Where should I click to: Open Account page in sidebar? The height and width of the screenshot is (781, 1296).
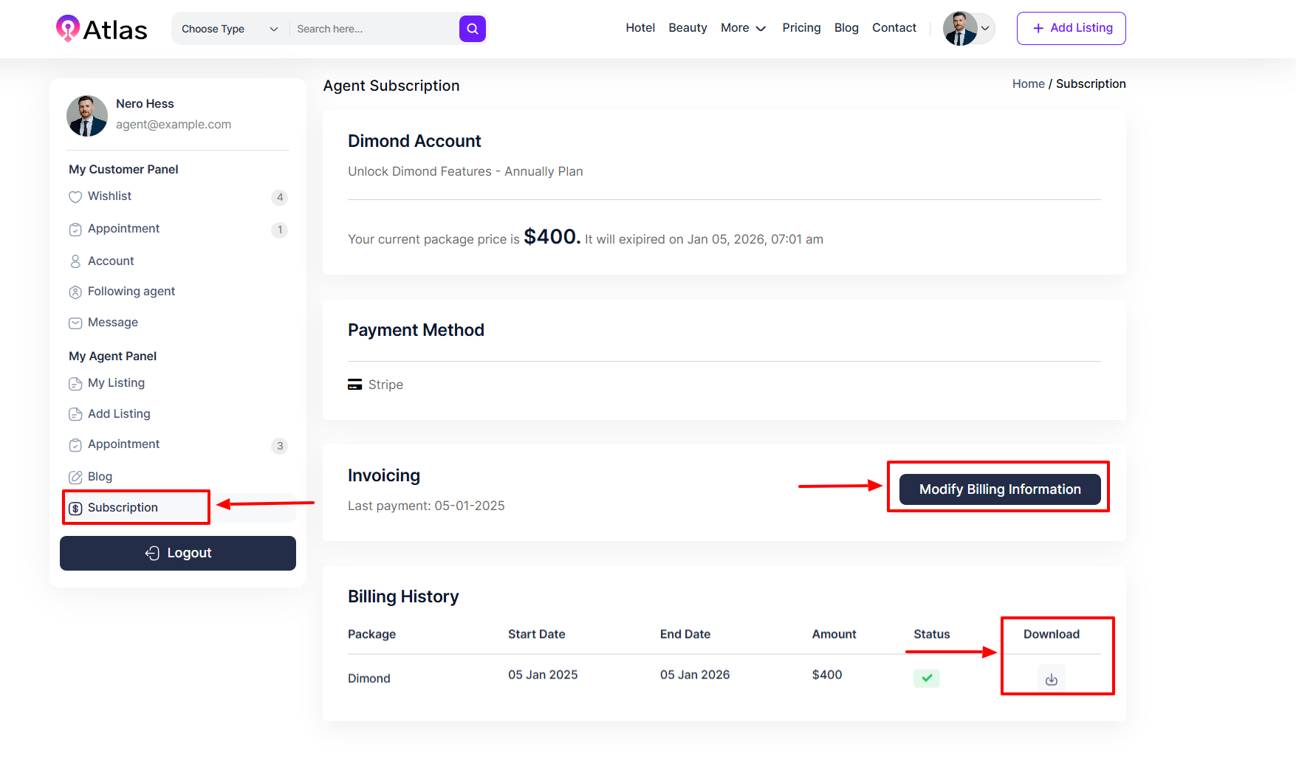click(111, 261)
